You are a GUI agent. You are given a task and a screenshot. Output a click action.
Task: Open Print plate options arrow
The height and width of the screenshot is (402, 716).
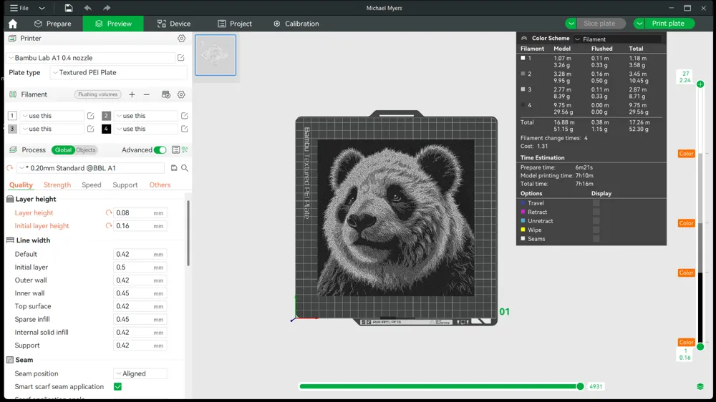coord(639,24)
